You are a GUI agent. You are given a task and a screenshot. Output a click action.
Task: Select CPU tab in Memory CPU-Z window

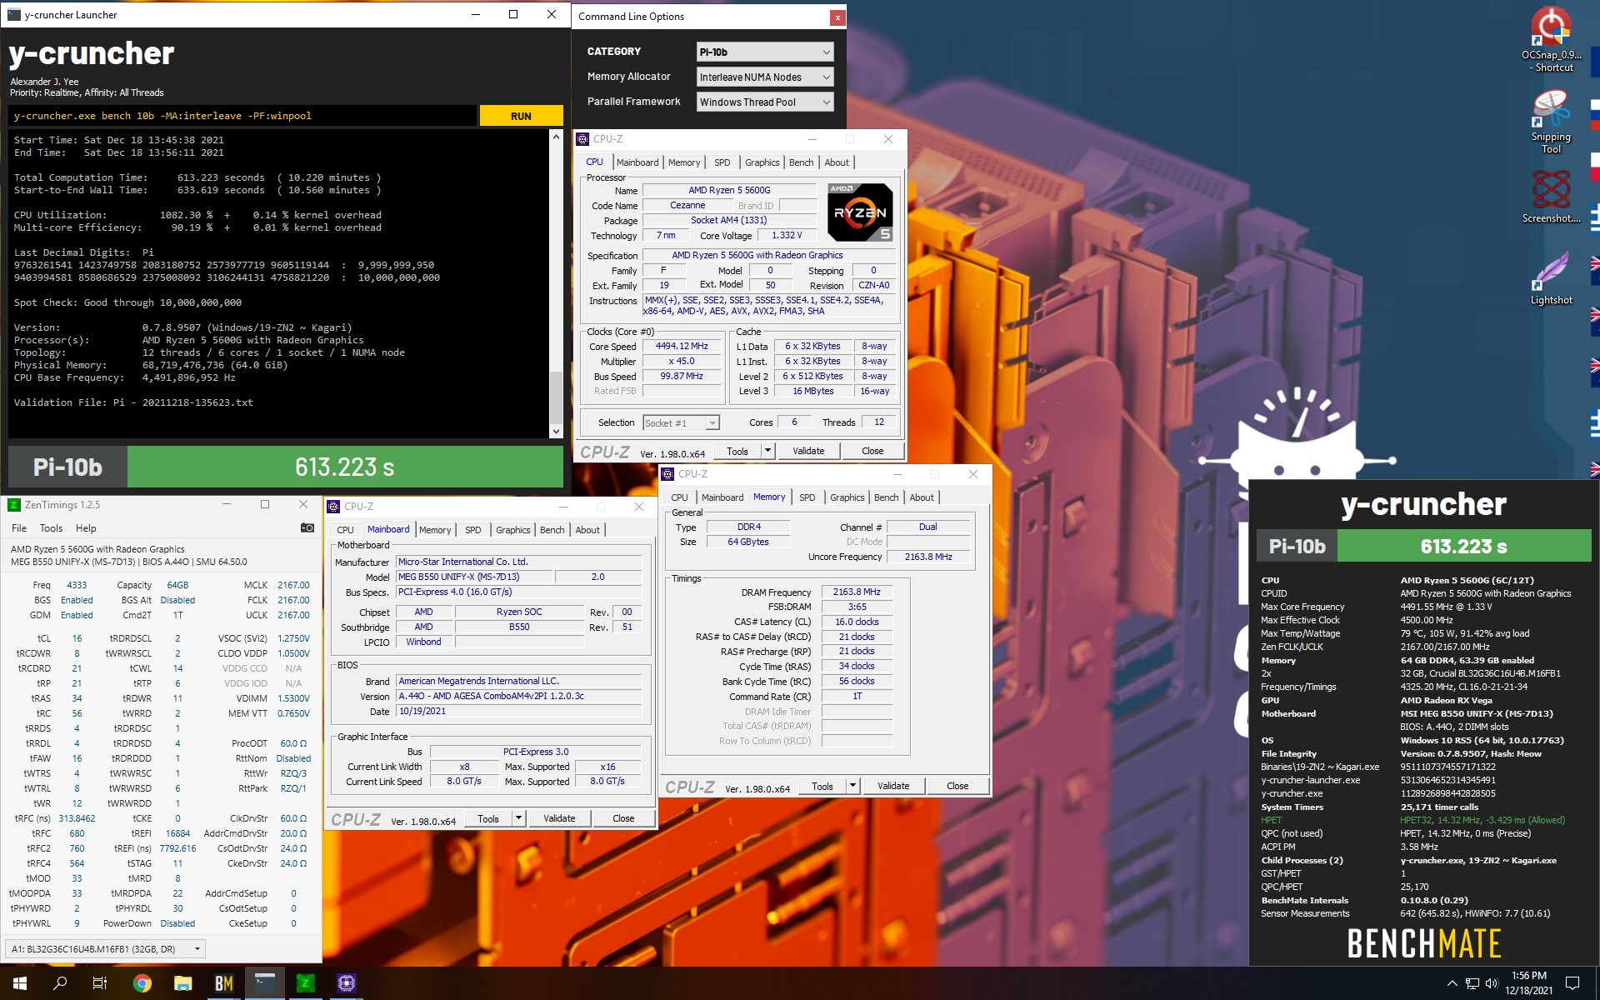[x=680, y=497]
